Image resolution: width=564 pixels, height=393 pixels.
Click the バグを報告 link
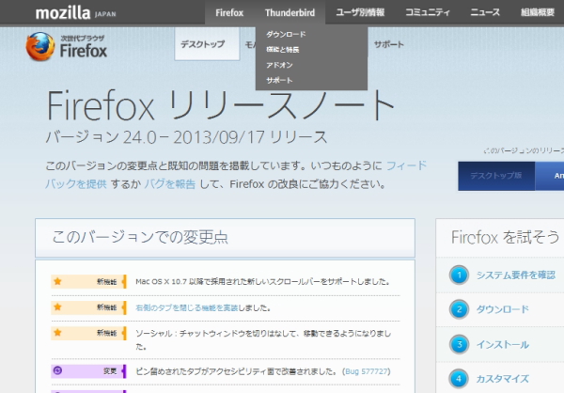[169, 184]
